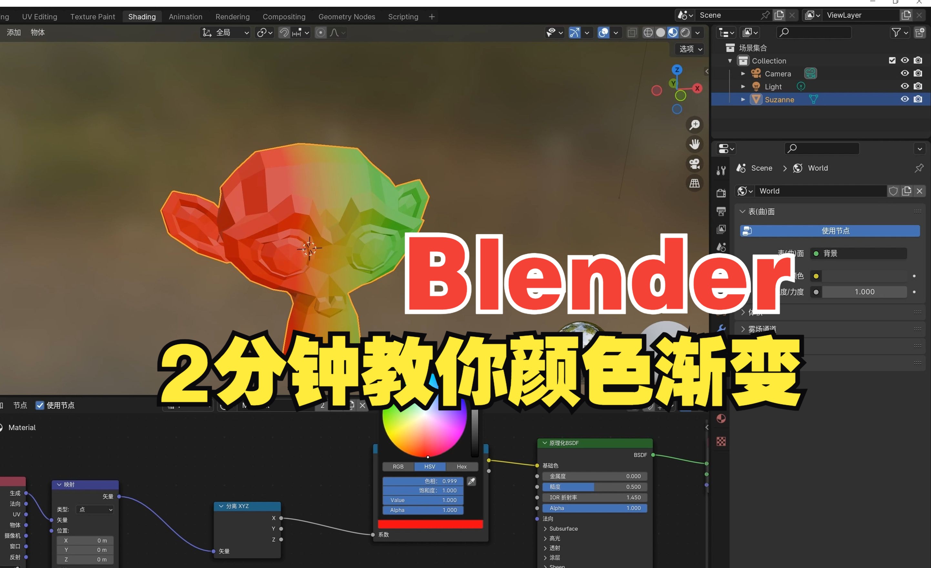Viewport: 931px width, 568px height.
Task: Expand the Camera tree item
Action: [x=743, y=73]
